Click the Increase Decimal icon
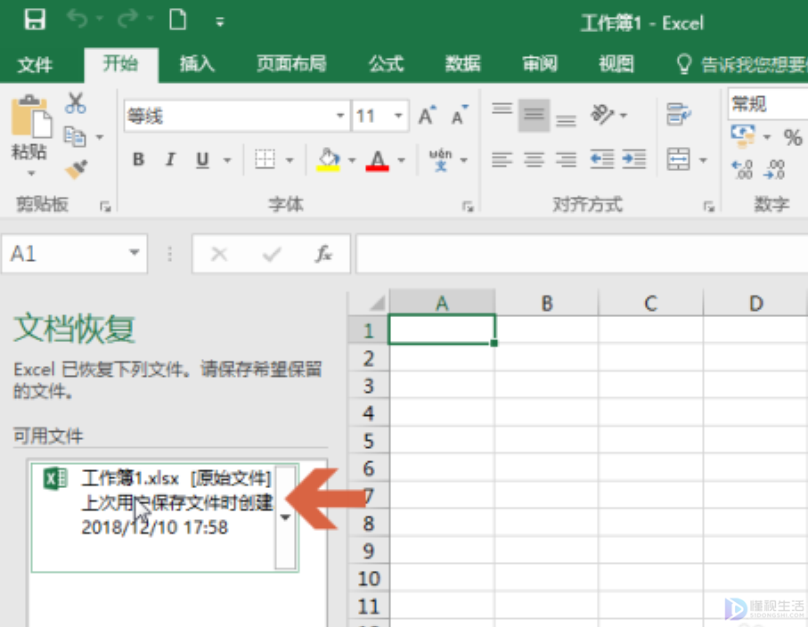 click(x=743, y=169)
